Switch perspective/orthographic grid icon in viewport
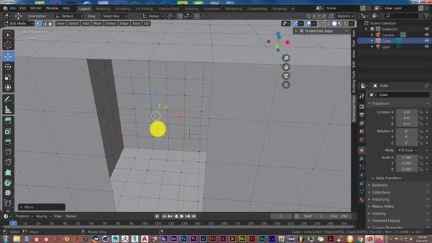 tap(286, 85)
